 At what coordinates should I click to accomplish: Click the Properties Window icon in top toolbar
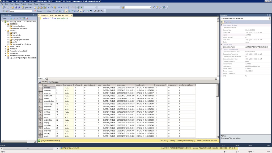[157, 7]
